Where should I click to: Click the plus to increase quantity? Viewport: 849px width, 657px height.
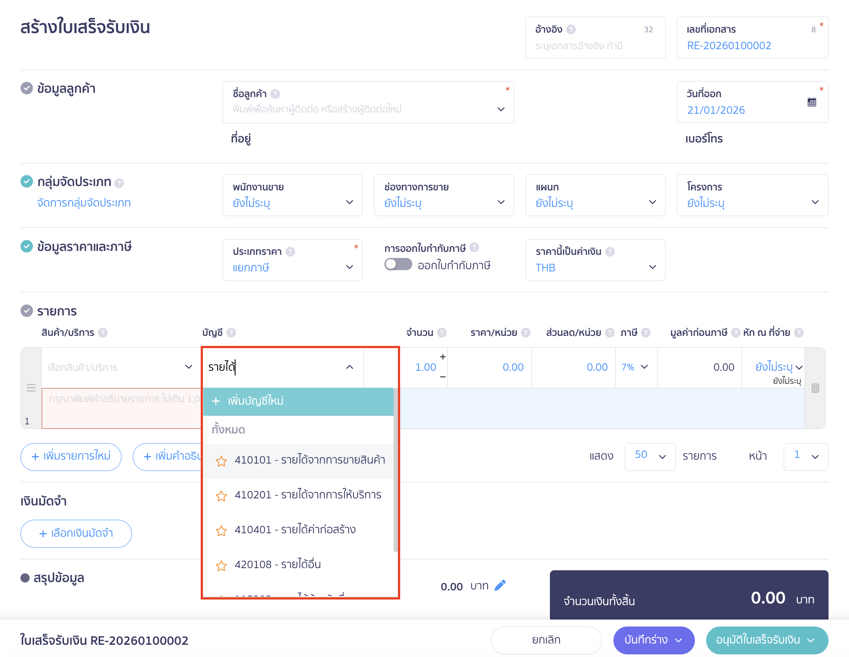click(443, 357)
